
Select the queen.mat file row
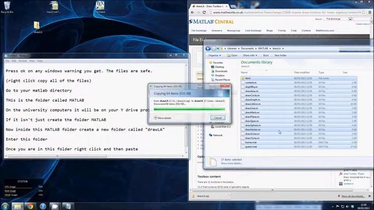point(299,147)
